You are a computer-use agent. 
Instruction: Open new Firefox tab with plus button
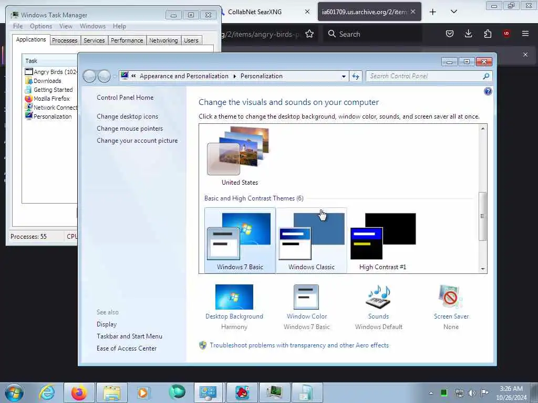(433, 12)
